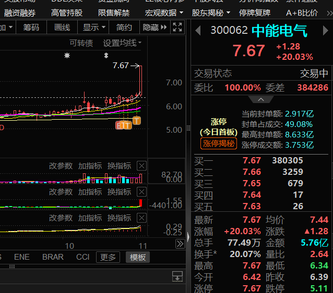Click the double-arrow event marker on chart
Image resolution: width=333 pixels, height=293 pixels.
[x=106, y=56]
